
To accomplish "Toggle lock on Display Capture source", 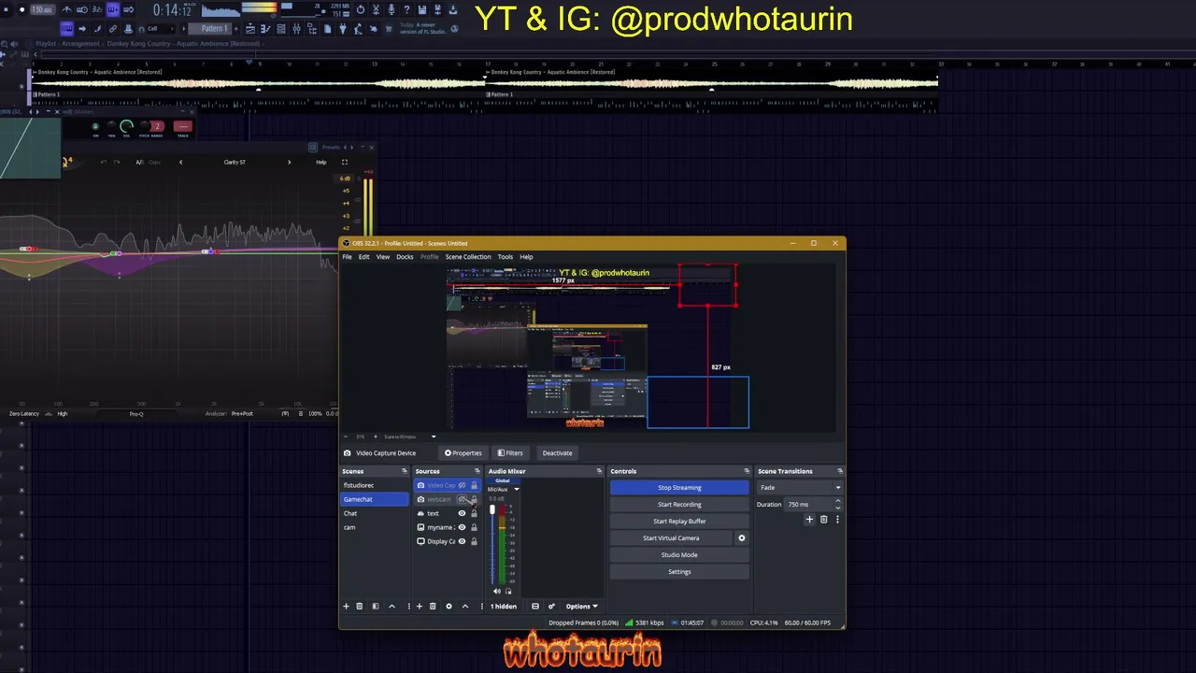I will pos(474,542).
